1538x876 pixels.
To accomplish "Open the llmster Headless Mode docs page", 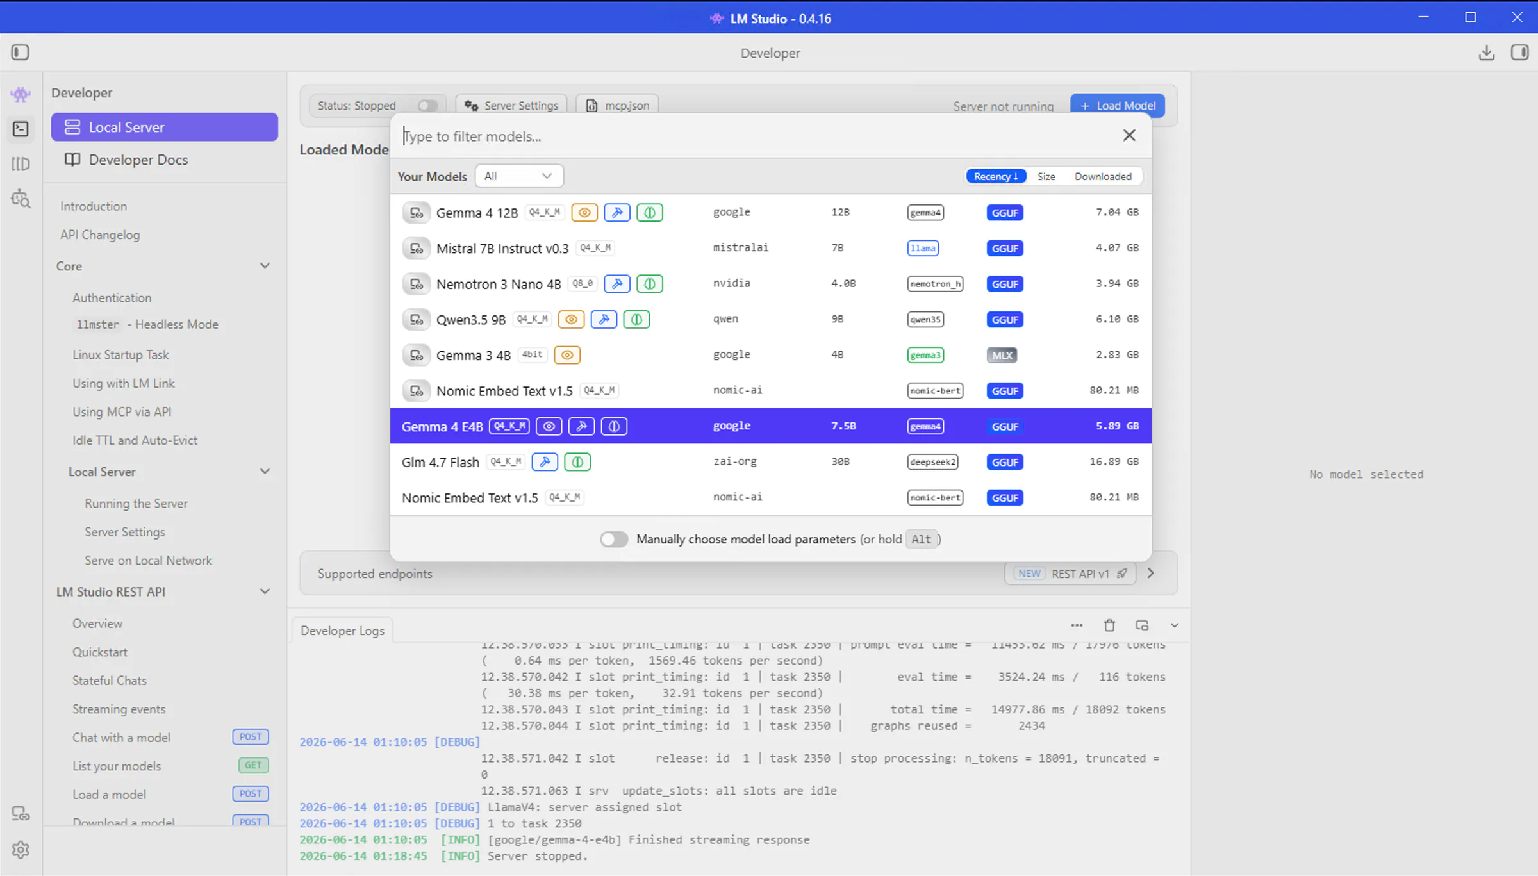I will [147, 325].
